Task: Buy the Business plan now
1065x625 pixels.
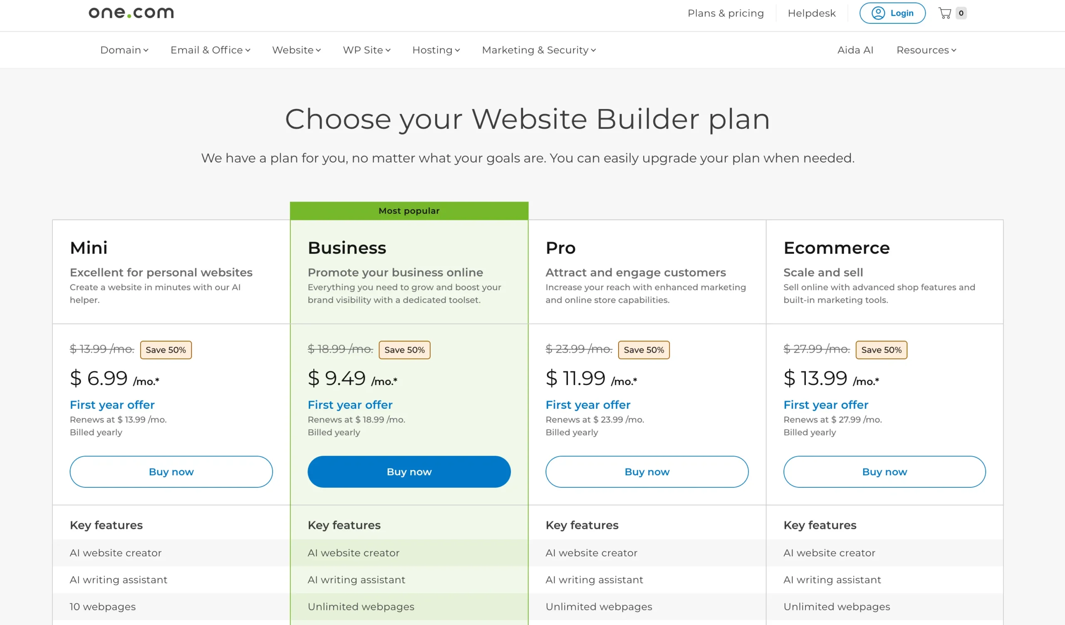Action: click(409, 472)
